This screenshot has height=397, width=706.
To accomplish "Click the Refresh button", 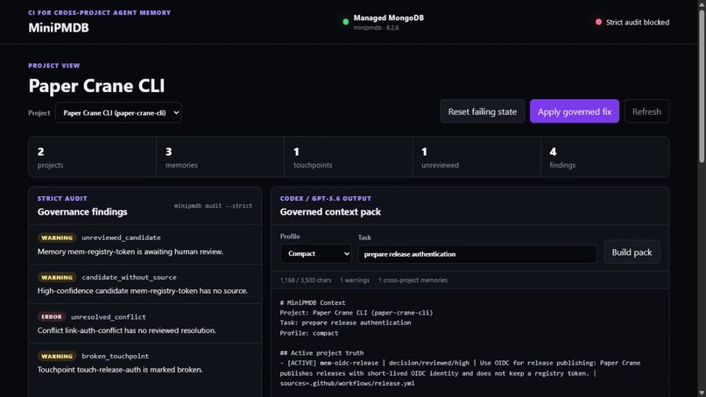I will [646, 111].
